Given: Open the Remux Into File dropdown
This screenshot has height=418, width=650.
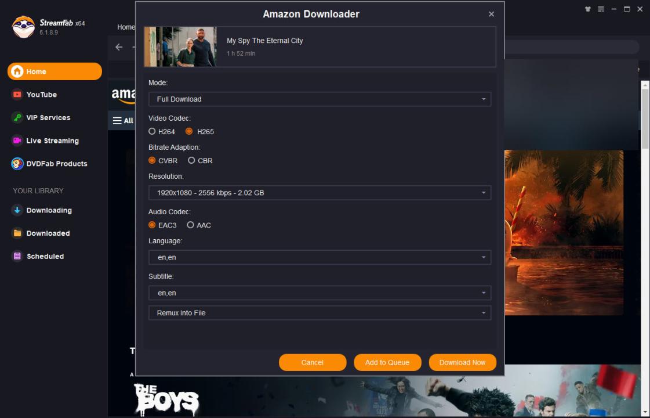Looking at the screenshot, I should (x=319, y=313).
